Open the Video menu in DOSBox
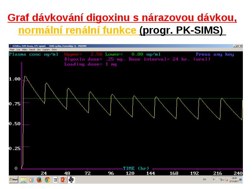The image size is (252, 189). 25,49
